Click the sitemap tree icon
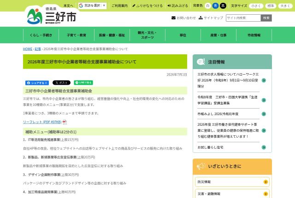Image resolution: width=295 pixels, height=198 pixels. [201, 18]
